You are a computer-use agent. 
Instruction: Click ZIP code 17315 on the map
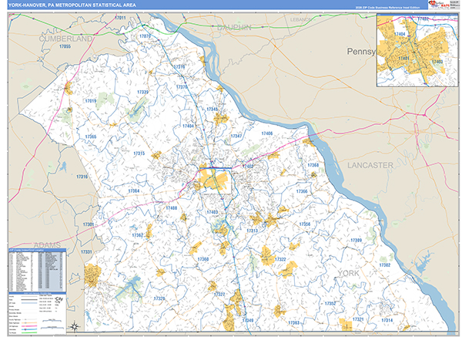point(139,153)
